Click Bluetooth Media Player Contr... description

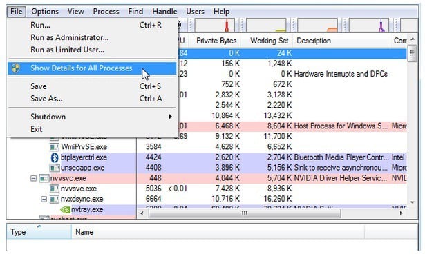click(x=341, y=157)
